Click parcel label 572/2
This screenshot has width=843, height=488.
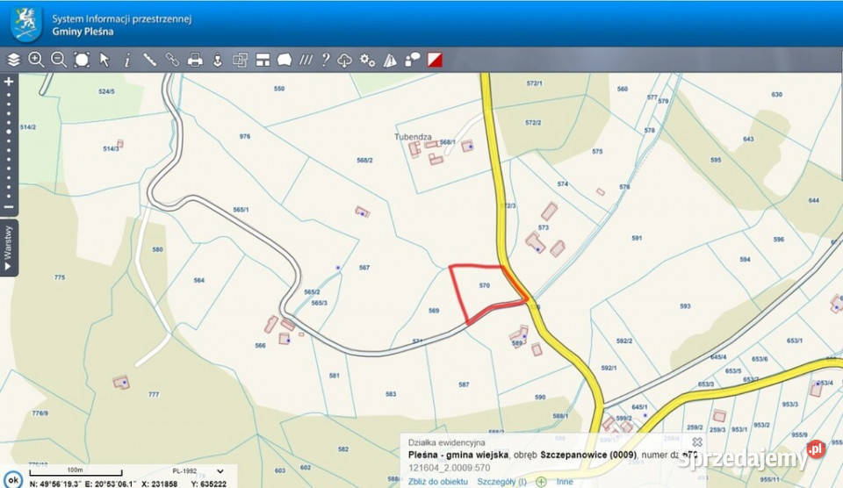tap(533, 123)
